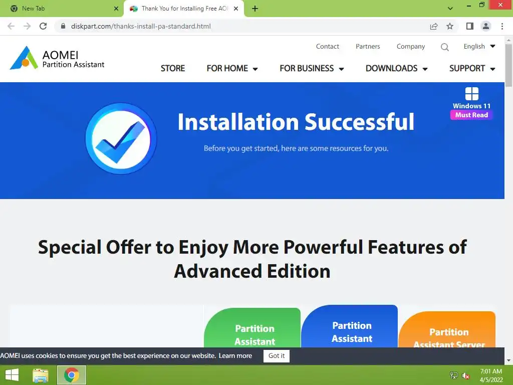Image resolution: width=513 pixels, height=385 pixels.
Task: Expand the DOWNLOADS menu
Action: pos(397,68)
